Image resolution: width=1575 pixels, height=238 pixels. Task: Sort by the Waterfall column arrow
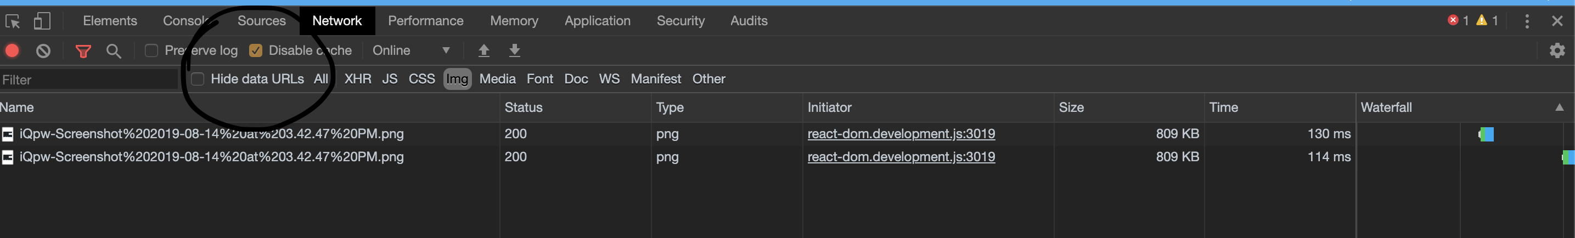point(1559,107)
